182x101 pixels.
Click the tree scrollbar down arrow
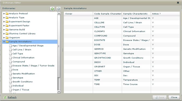click(59, 92)
